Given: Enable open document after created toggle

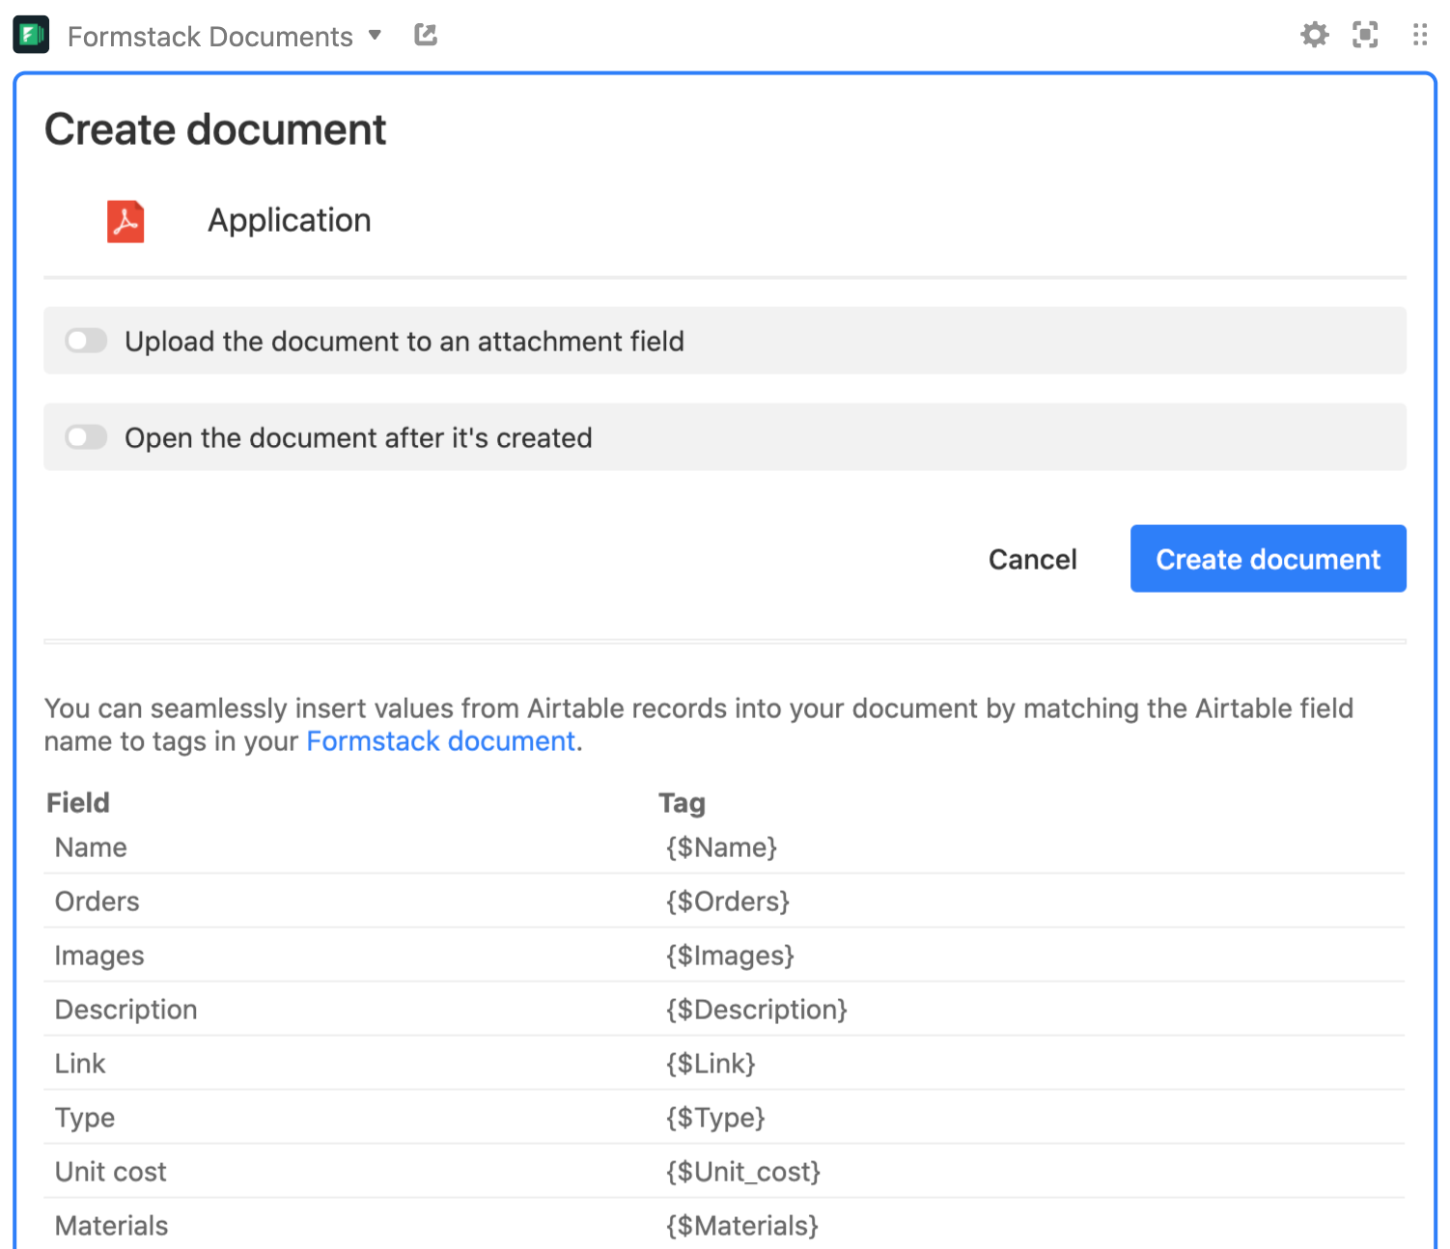Looking at the screenshot, I should [86, 437].
